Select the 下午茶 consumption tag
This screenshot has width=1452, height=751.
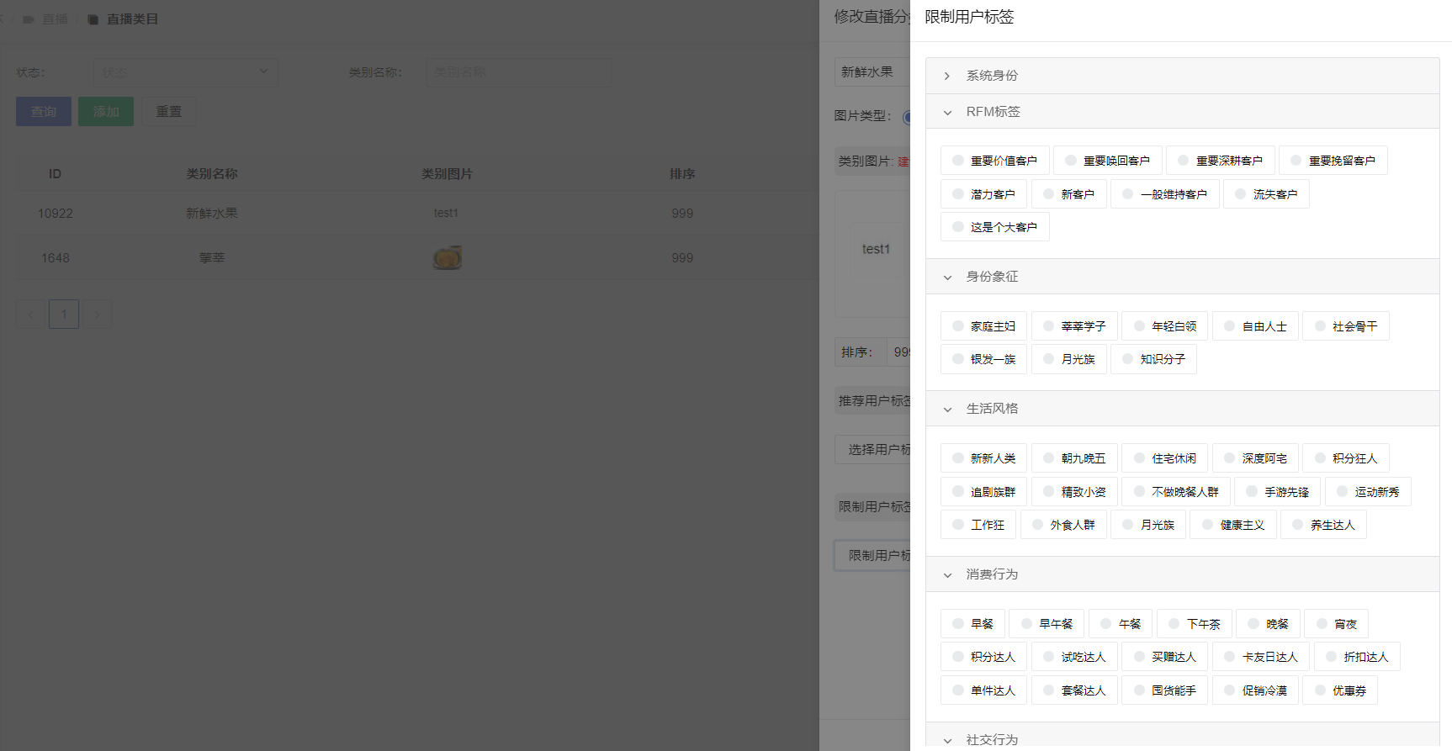1194,624
